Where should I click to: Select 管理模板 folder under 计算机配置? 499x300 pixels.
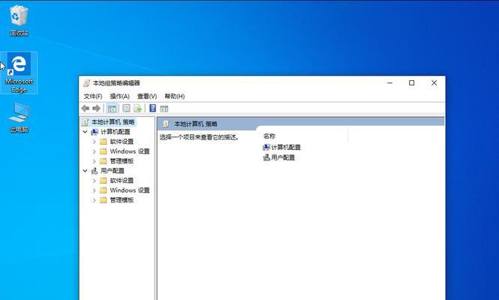117,161
